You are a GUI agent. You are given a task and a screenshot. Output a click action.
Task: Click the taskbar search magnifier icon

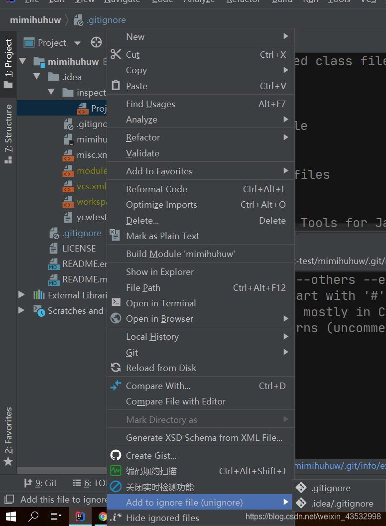tap(33, 516)
